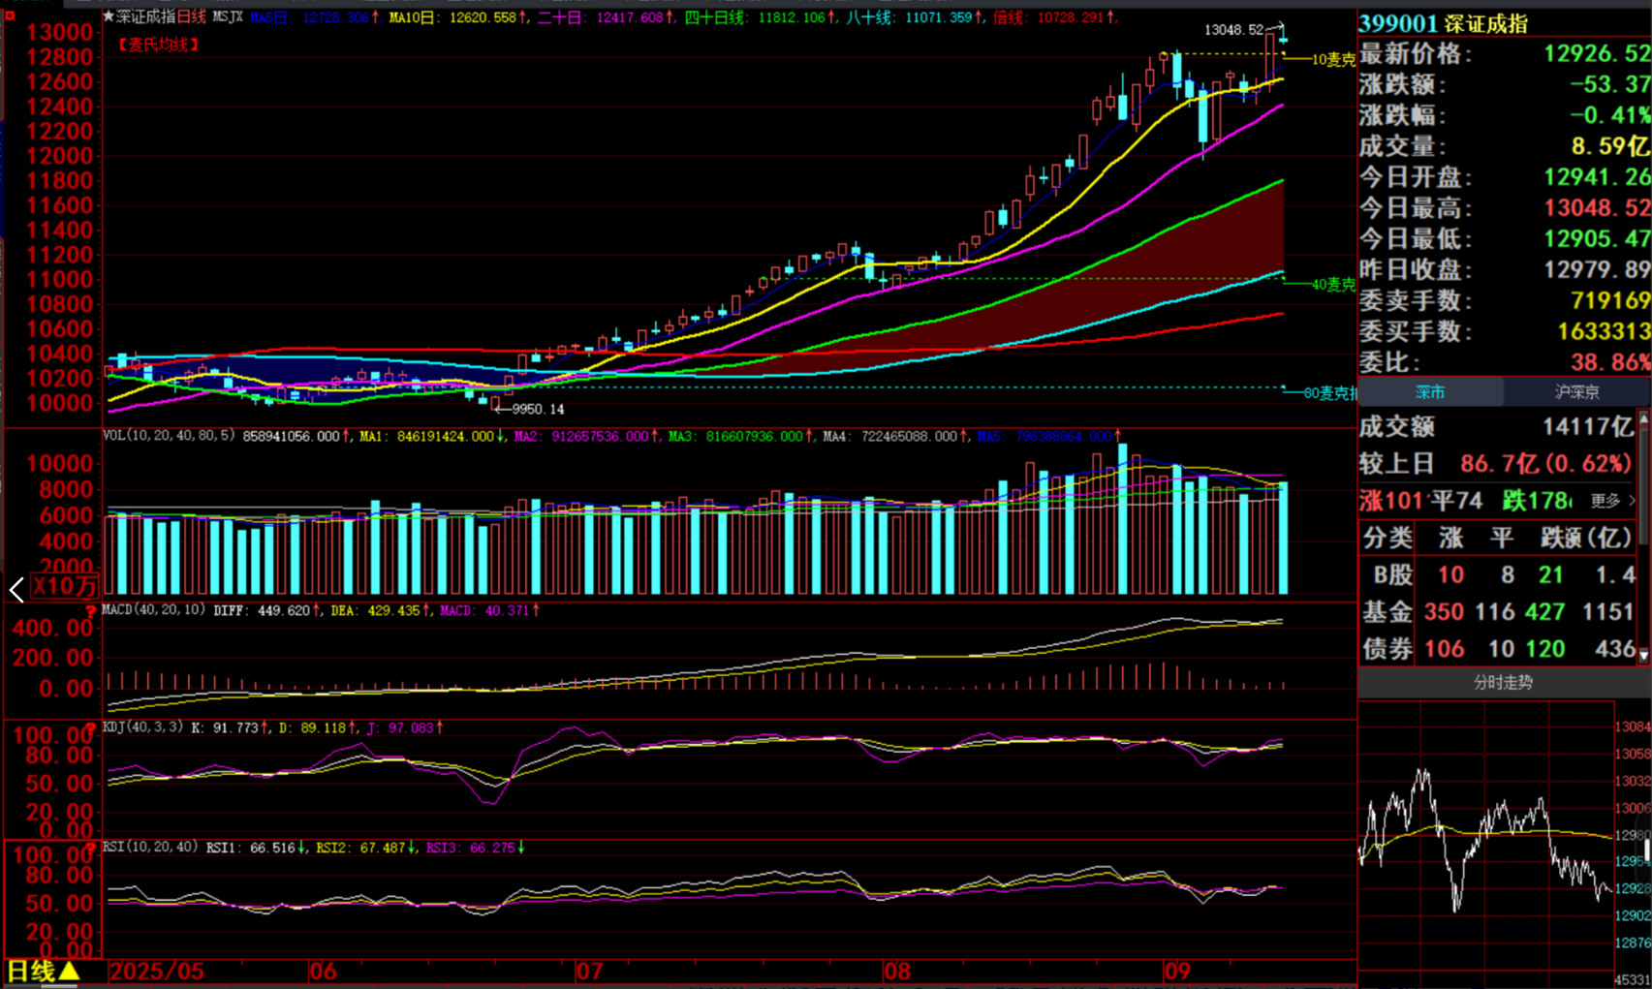Screen dimensions: 1652x989
Task: Click the red question mark beside MACD panel
Action: pos(91,611)
